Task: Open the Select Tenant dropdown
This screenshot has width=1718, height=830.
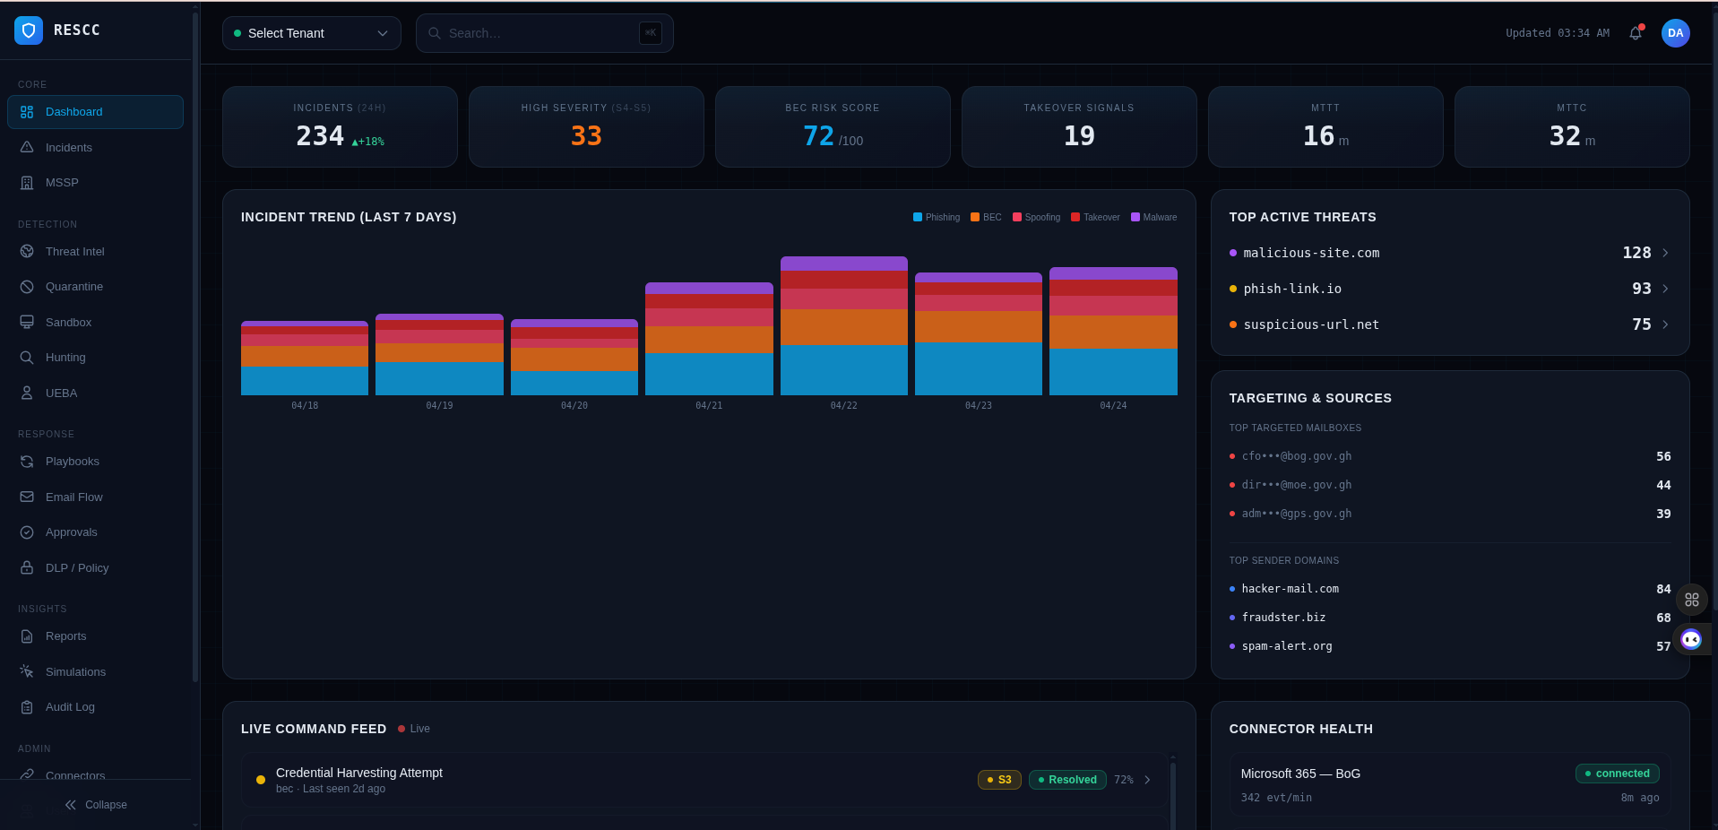Action: 311,33
